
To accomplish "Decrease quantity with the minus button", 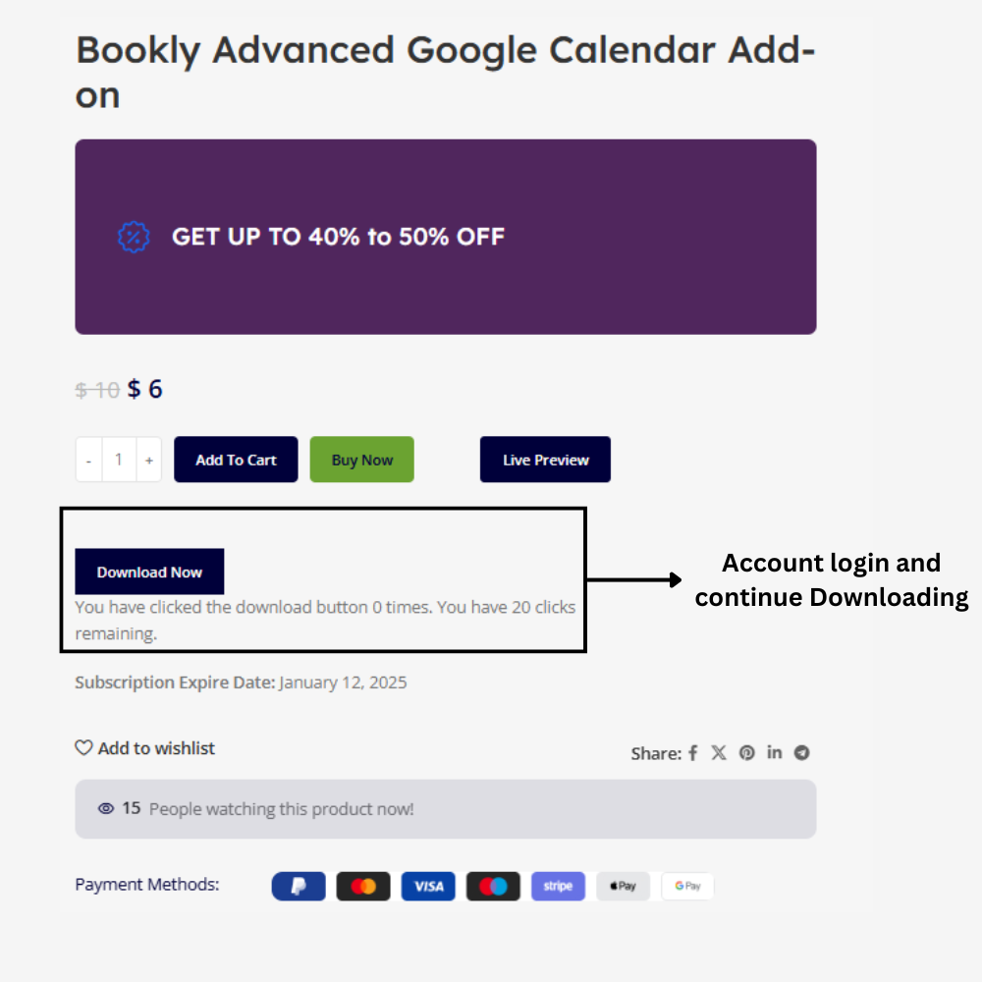I will tap(89, 460).
